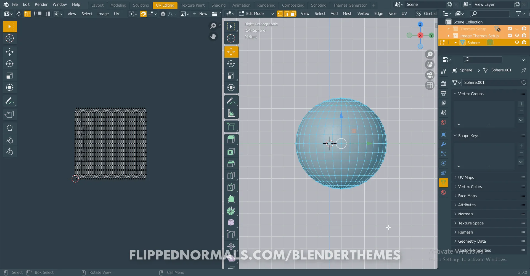Click the Scene name field
530x276 pixels.
pos(424,4)
